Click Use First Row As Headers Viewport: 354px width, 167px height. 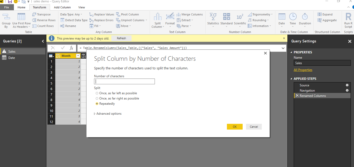(21, 20)
